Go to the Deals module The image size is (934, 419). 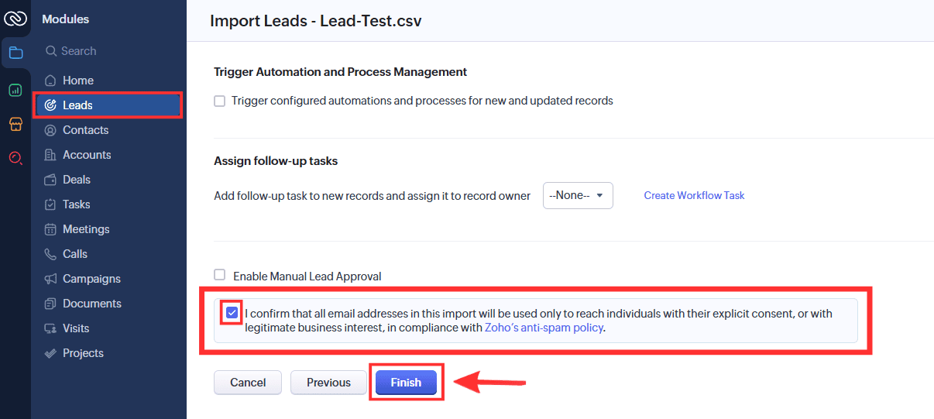point(77,180)
